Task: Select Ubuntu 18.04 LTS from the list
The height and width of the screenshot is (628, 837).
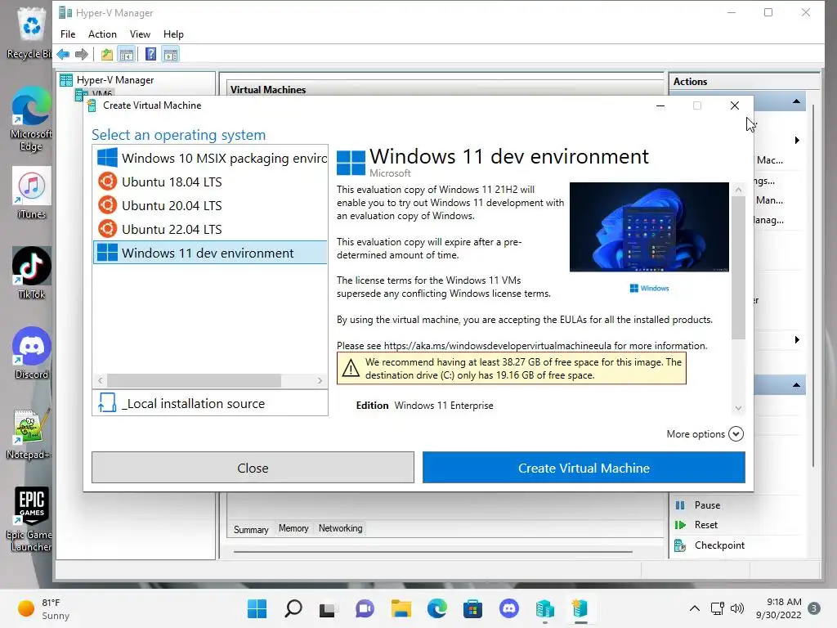Action: coord(210,182)
